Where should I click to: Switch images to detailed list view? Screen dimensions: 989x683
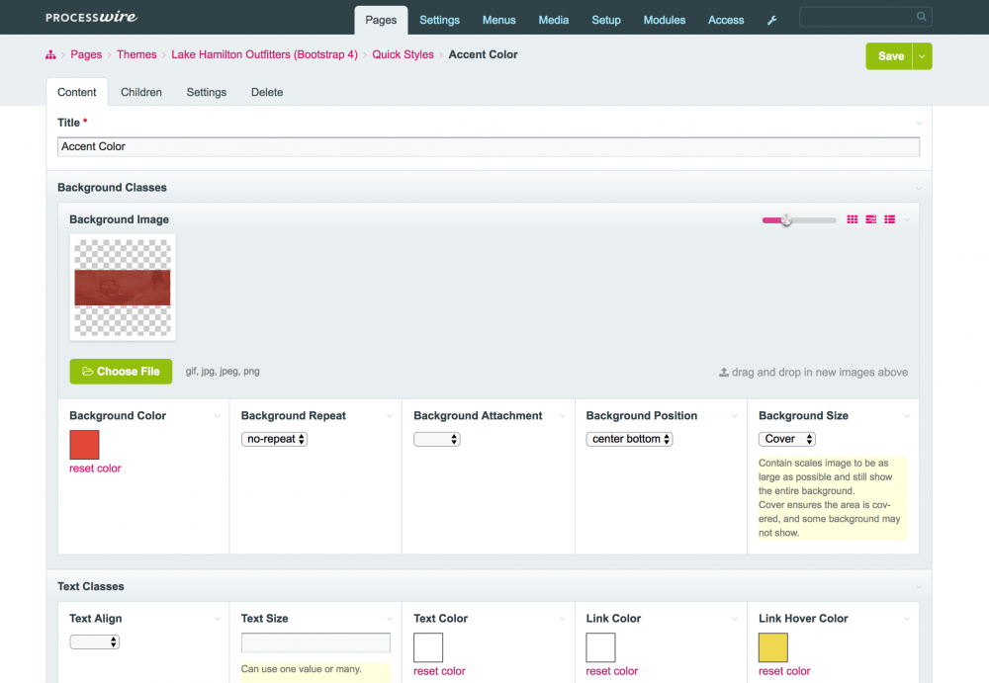[x=890, y=219]
